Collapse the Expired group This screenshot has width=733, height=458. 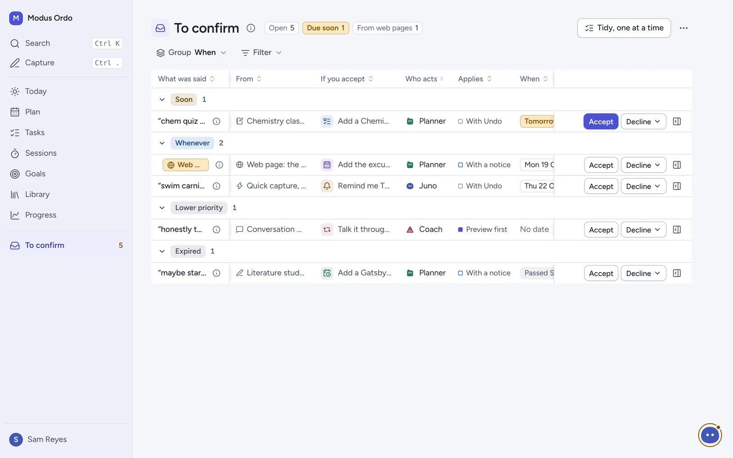coord(162,251)
